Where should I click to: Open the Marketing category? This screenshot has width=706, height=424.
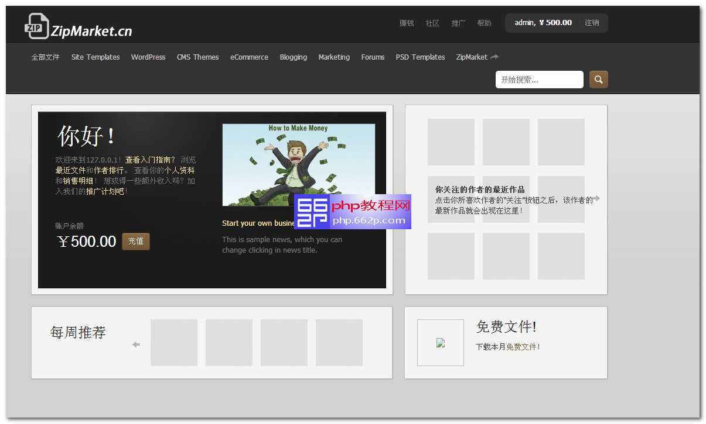[x=334, y=57]
